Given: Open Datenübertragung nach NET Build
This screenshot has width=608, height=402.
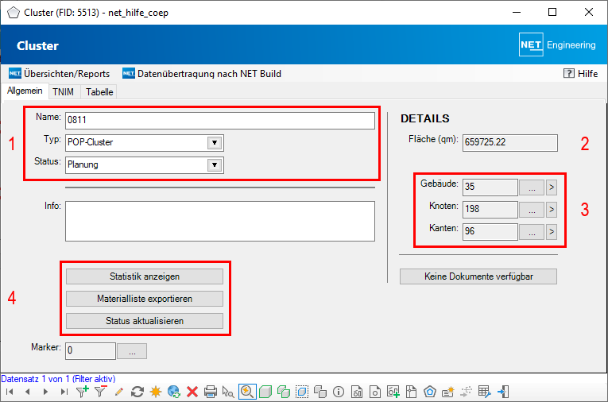Looking at the screenshot, I should pyautogui.click(x=202, y=74).
